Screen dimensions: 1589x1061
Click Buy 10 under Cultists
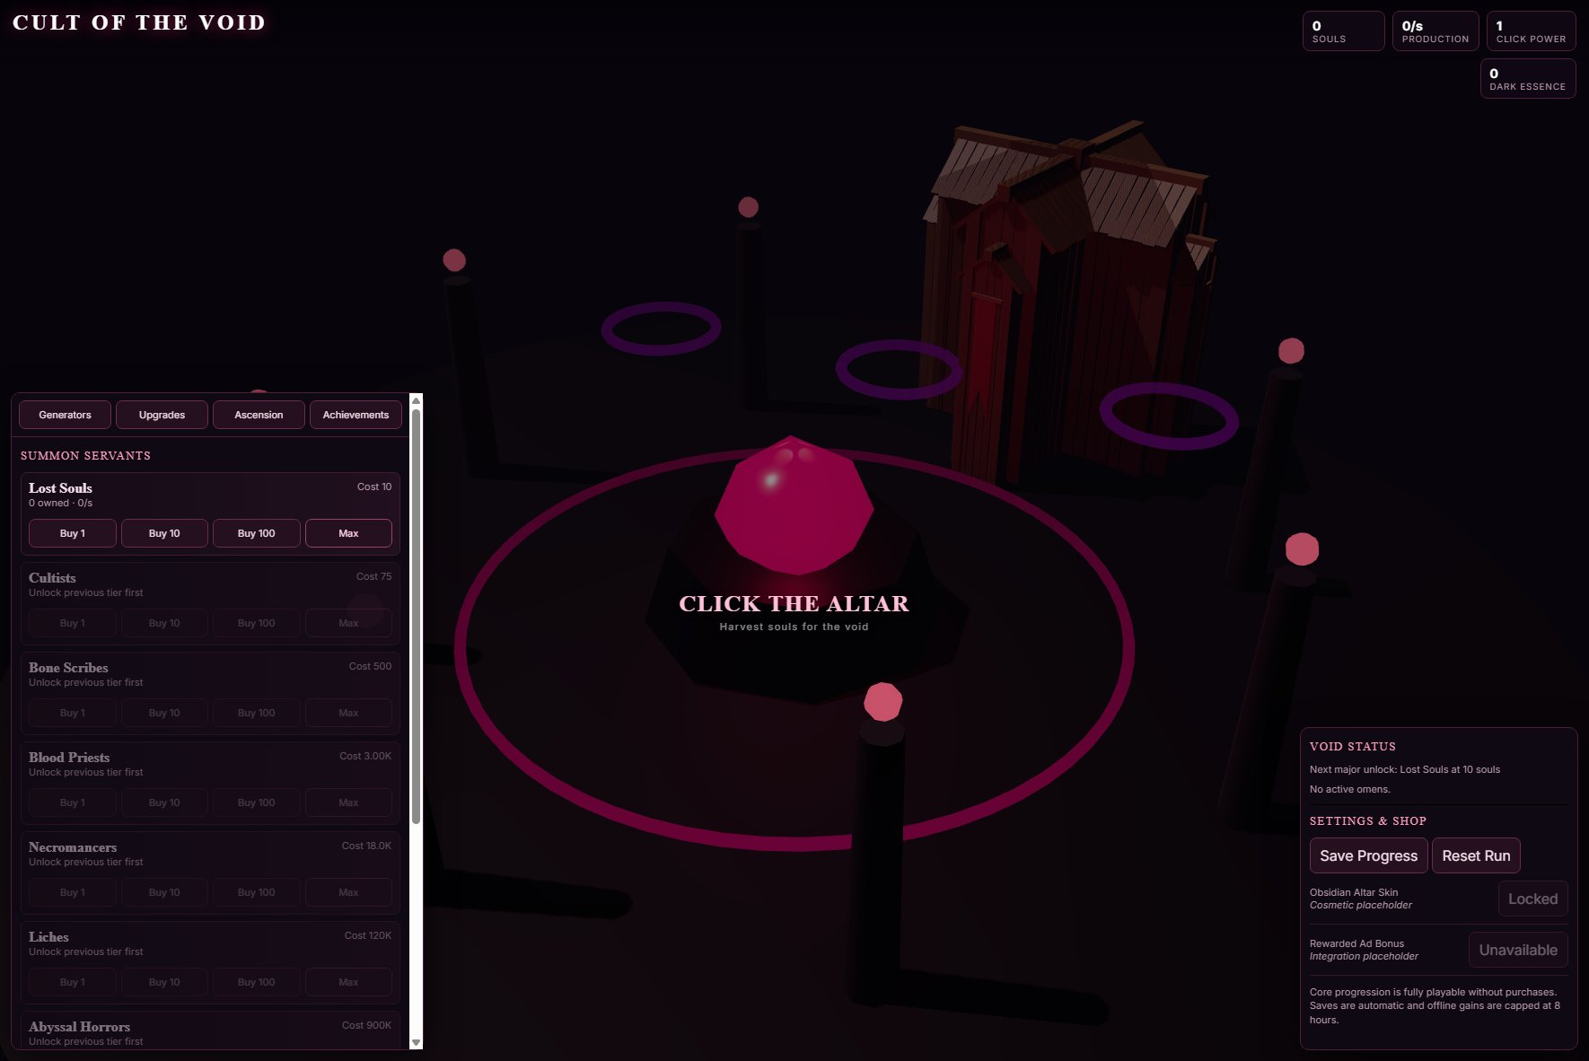tap(164, 623)
